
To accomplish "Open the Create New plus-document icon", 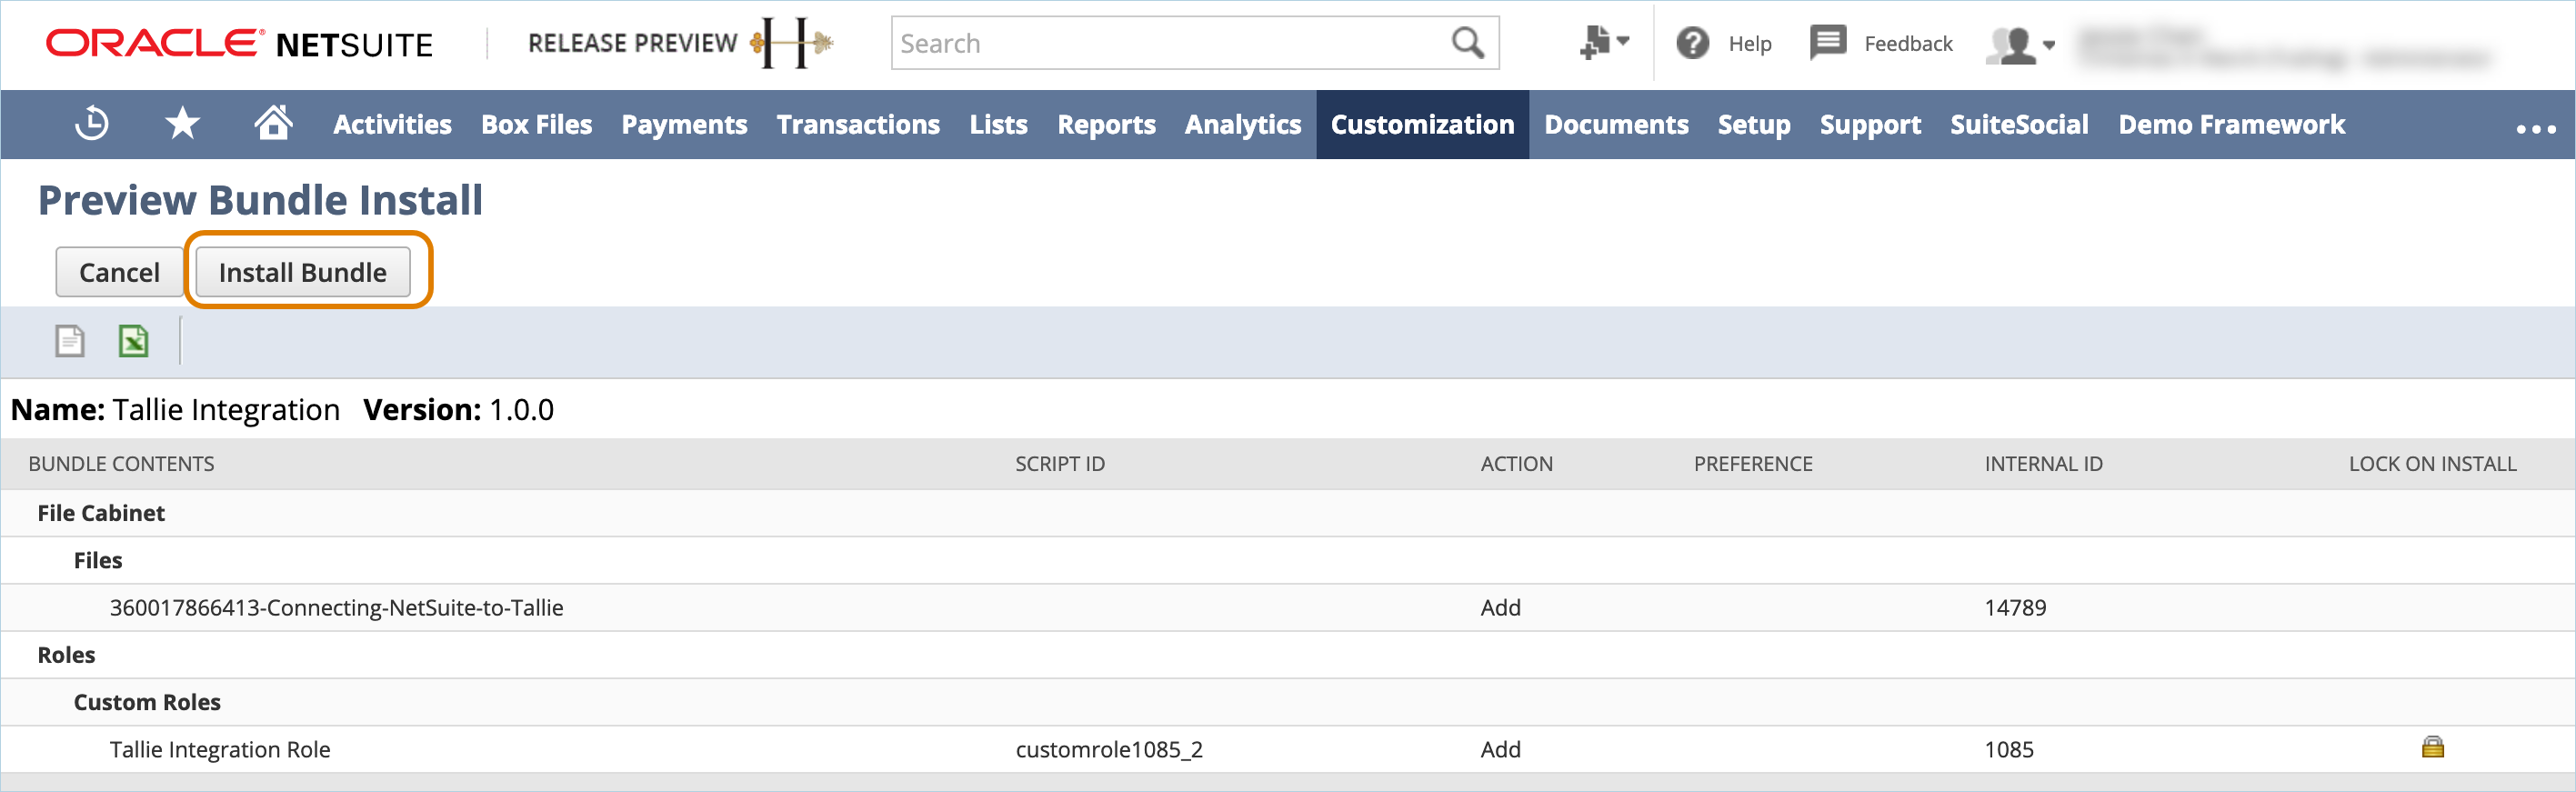I will [1605, 43].
